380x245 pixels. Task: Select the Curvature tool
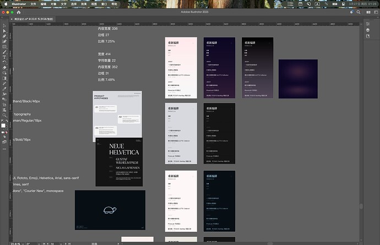(4, 41)
